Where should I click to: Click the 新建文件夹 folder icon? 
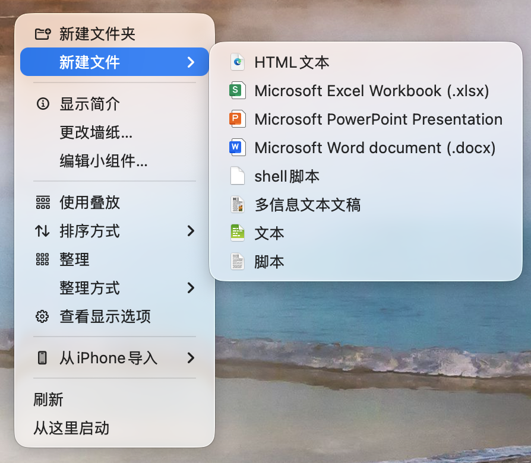point(43,34)
